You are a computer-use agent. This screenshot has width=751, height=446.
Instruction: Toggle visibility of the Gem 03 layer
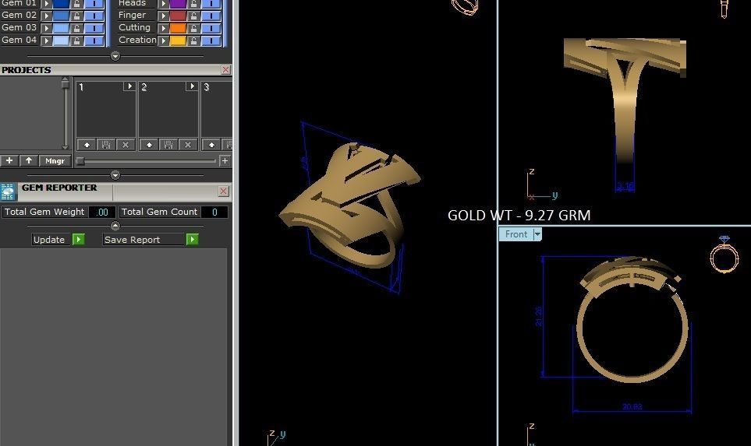(x=94, y=28)
